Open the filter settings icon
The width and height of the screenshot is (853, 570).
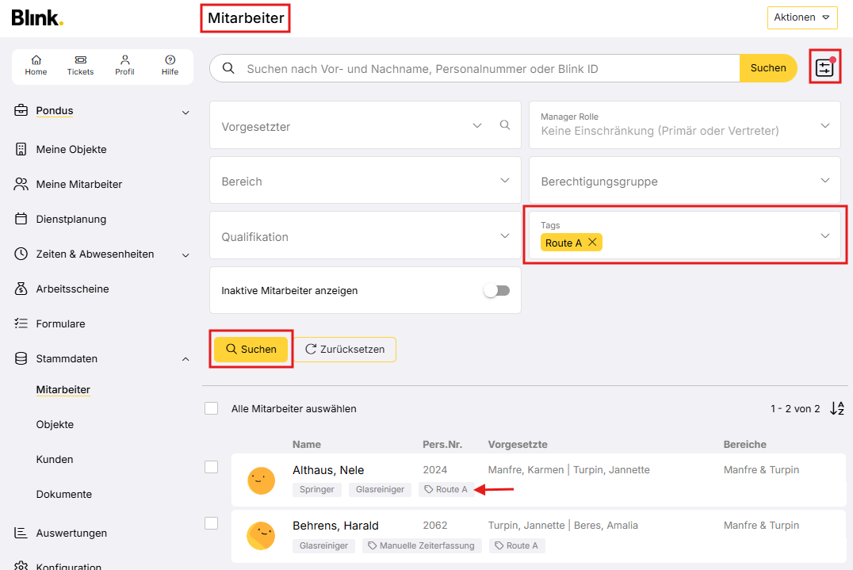click(824, 67)
